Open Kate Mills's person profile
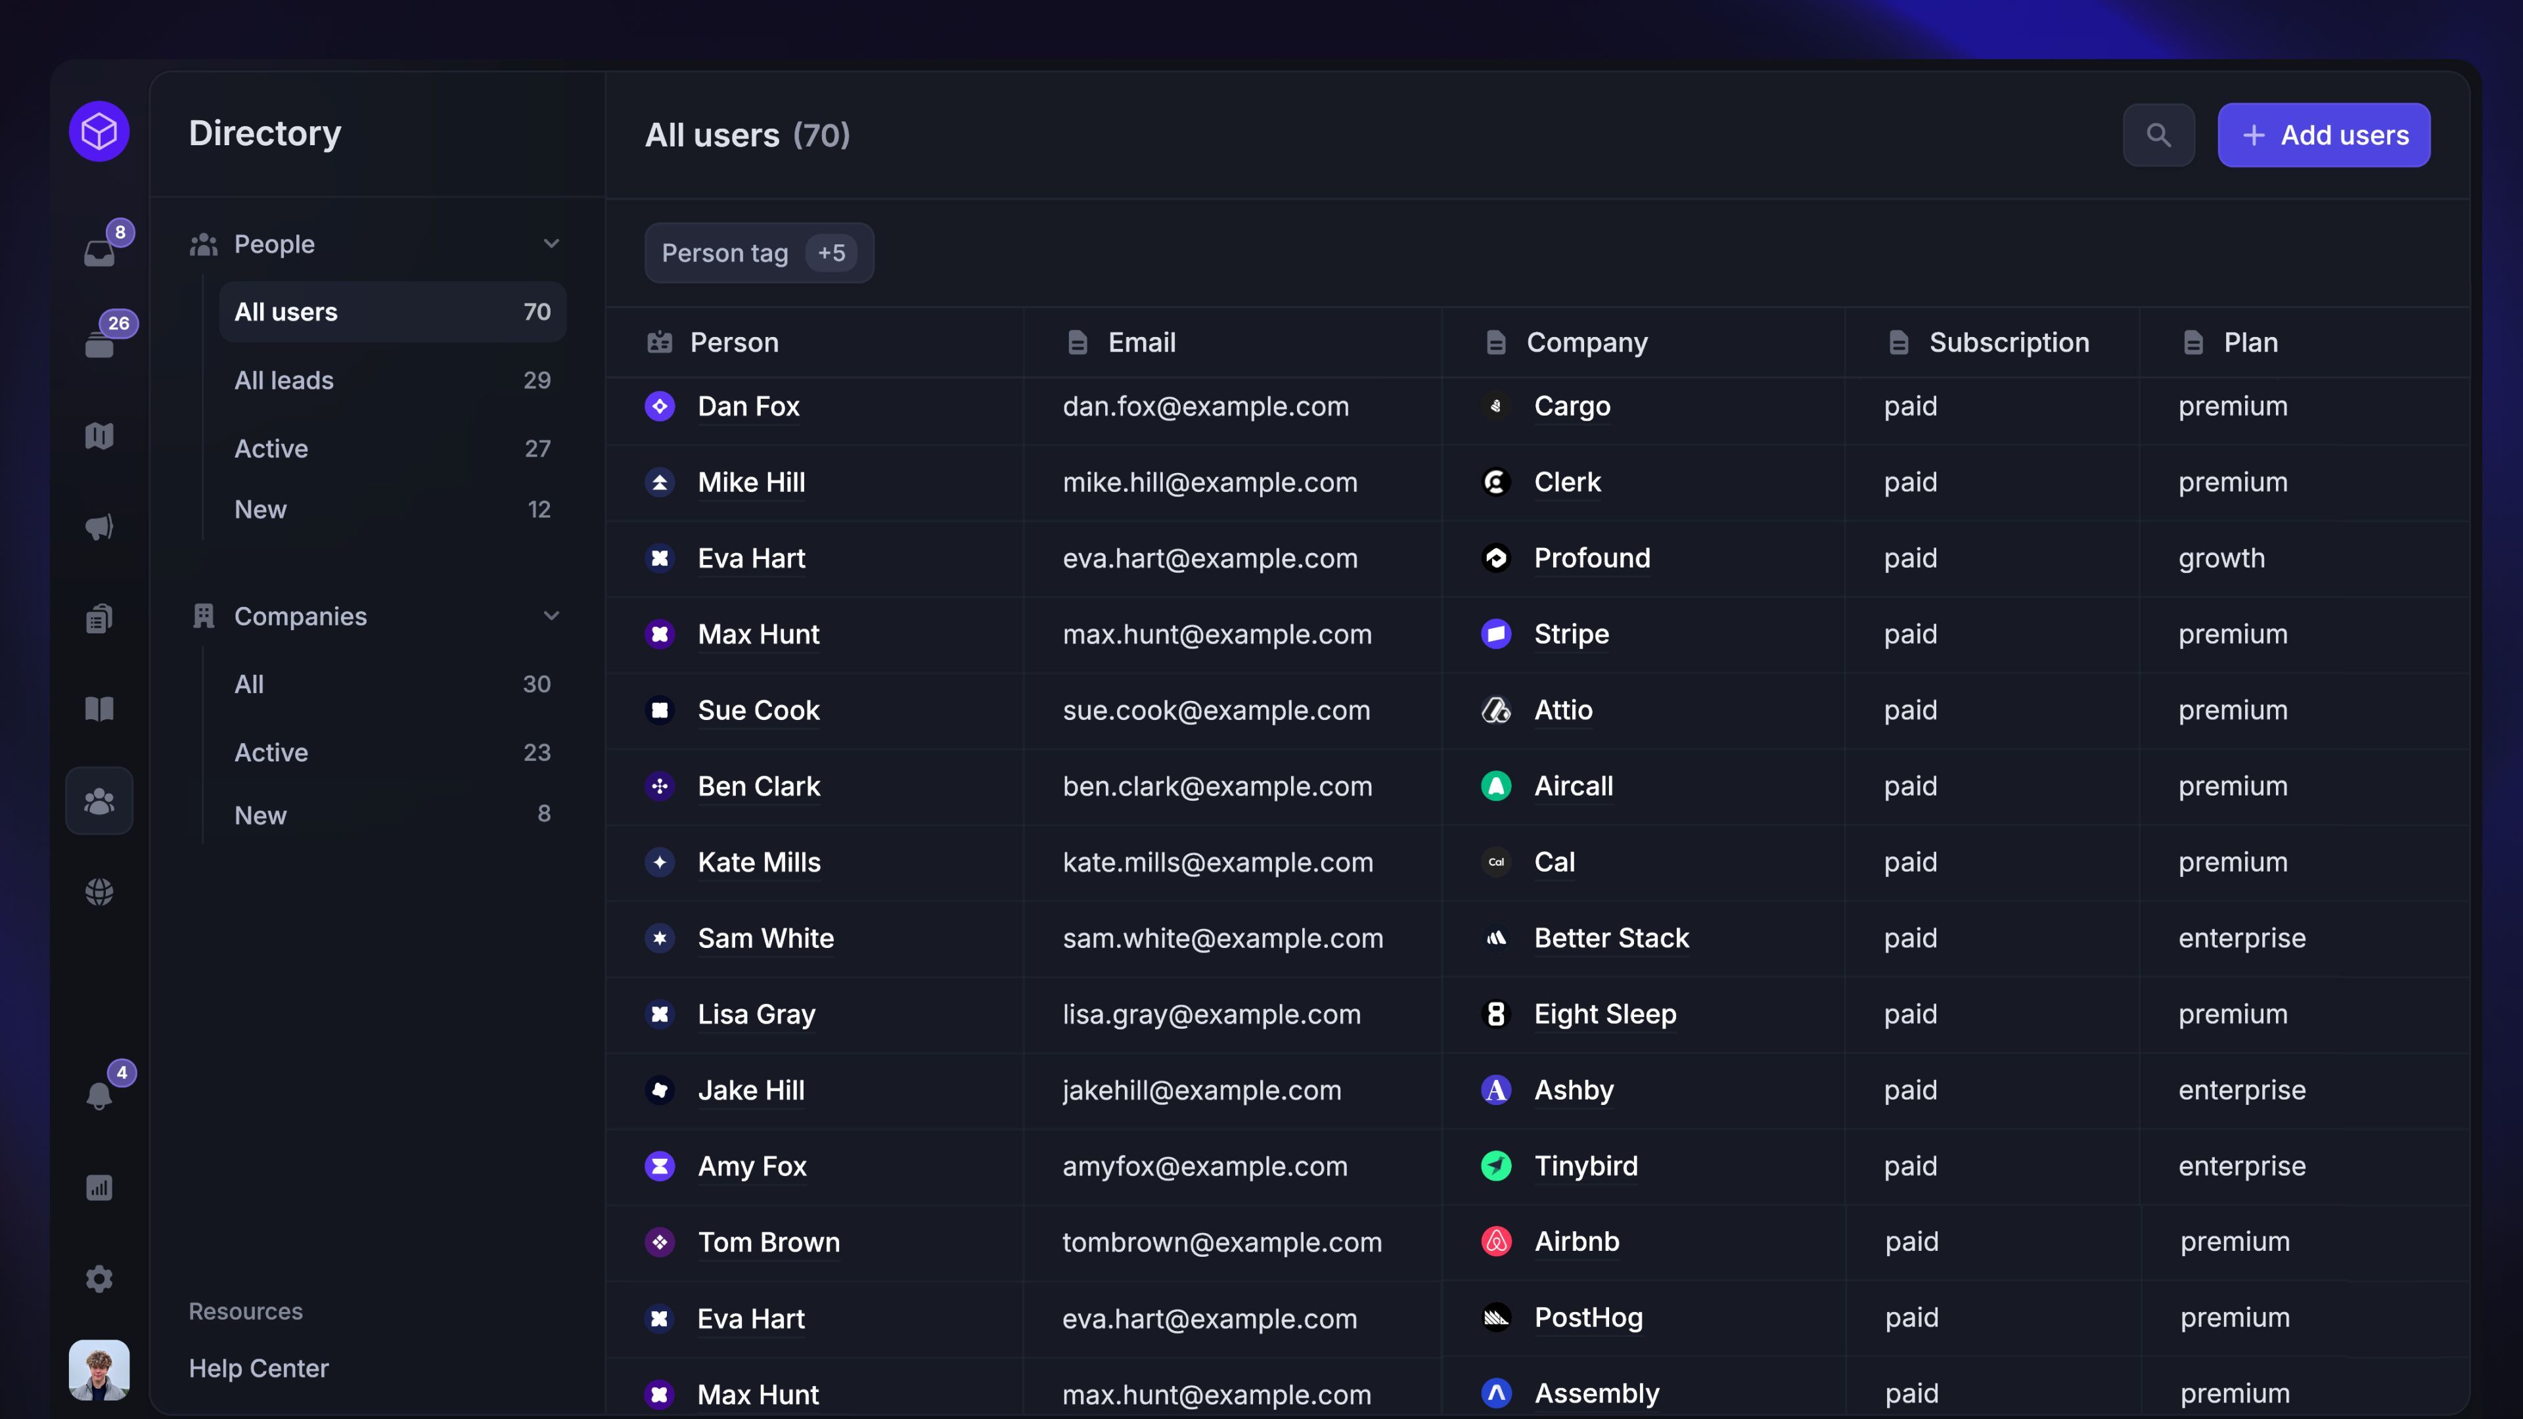 coord(759,862)
